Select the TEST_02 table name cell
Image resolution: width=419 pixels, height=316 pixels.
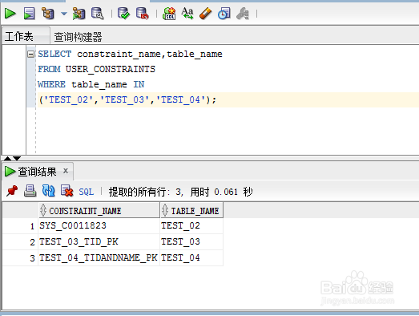(x=191, y=226)
